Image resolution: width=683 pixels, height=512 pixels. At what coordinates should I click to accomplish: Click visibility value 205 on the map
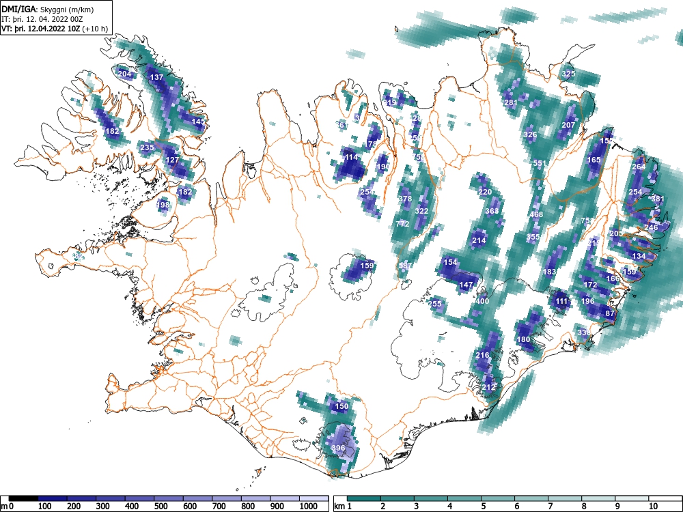[x=616, y=233]
